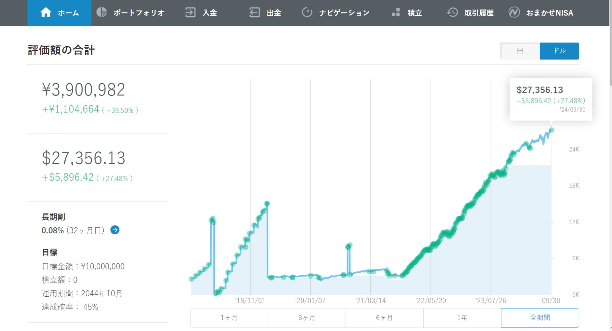The image size is (612, 331).
Task: Click the withdrawal arrow icon
Action: click(254, 13)
